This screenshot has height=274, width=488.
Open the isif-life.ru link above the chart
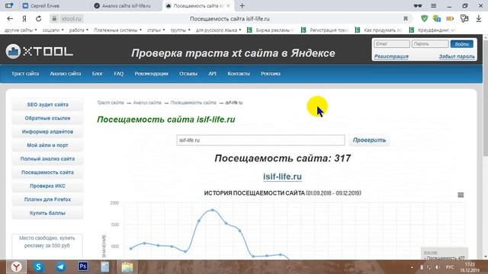point(282,177)
